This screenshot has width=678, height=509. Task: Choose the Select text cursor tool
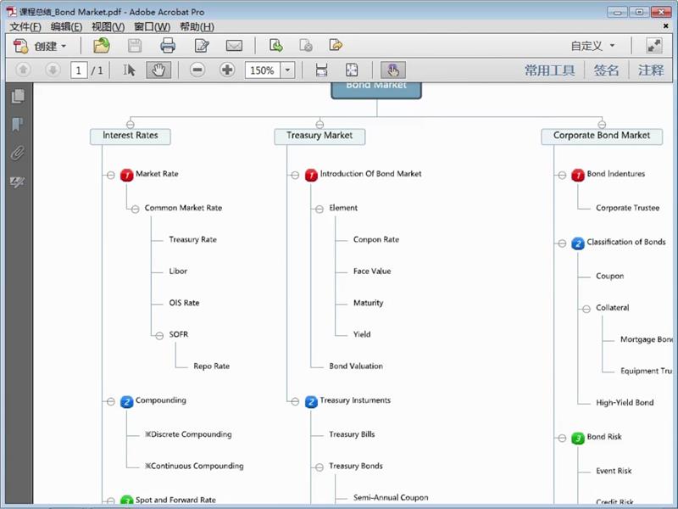point(130,70)
